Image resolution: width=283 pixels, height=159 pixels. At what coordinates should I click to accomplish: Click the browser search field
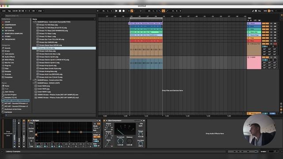coord(50,16)
